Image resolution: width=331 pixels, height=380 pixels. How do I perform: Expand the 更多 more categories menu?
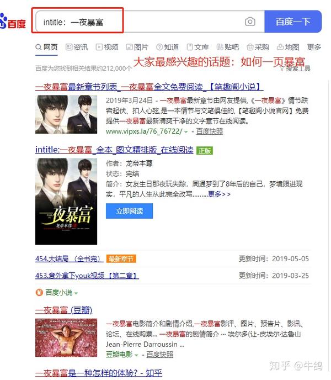314,47
